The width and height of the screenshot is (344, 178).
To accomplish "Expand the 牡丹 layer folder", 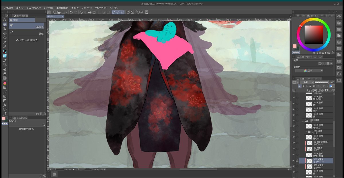I will [306, 132].
